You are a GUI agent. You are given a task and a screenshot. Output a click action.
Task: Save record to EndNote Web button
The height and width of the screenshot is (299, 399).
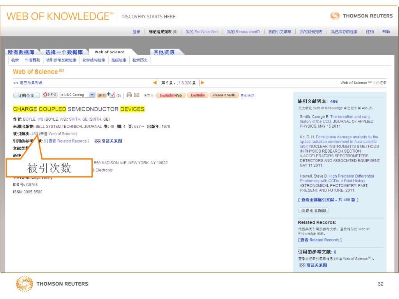click(171, 95)
